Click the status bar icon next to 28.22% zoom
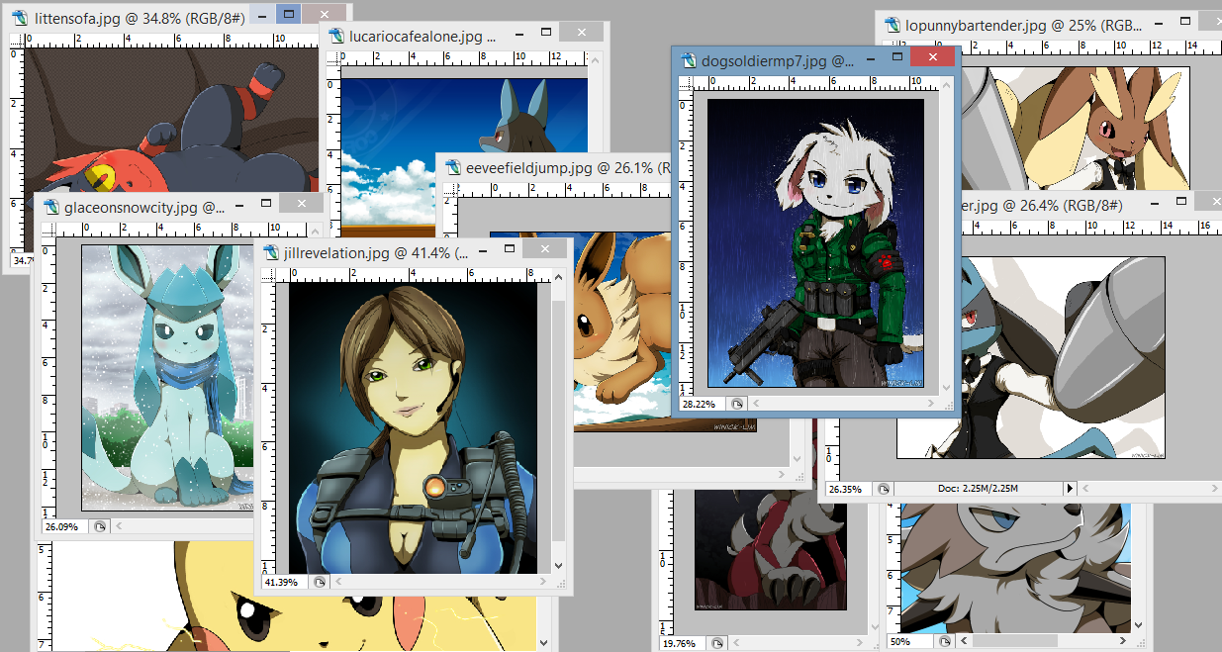 click(x=737, y=404)
